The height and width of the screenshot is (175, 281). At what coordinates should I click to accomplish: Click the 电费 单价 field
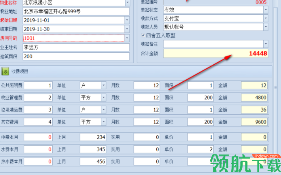pos(200,137)
